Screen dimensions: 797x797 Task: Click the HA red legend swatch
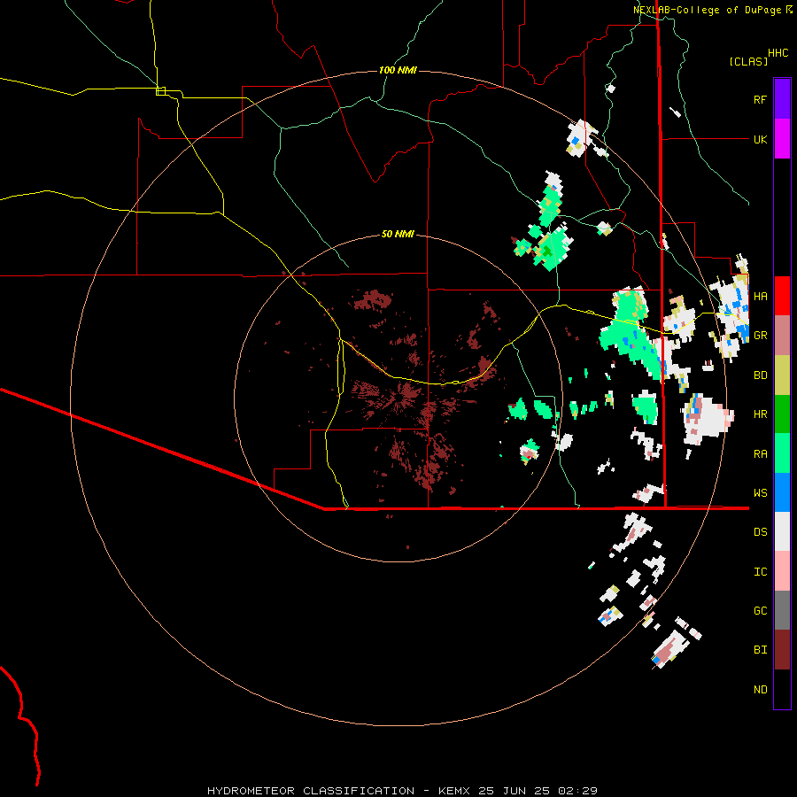click(782, 296)
